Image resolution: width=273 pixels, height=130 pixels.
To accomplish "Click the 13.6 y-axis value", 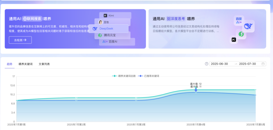I will (x=12, y=85).
